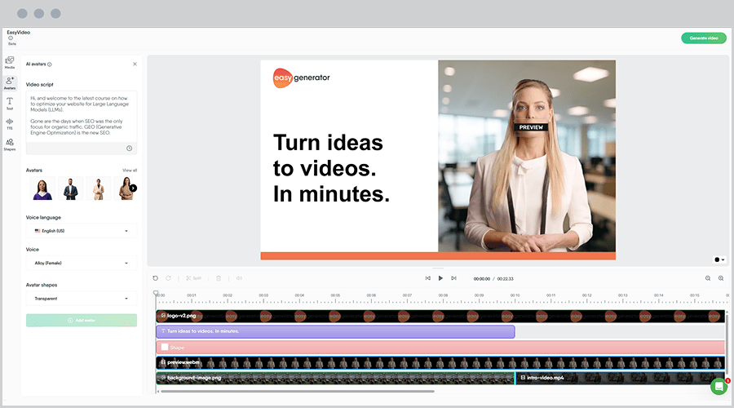
Task: Click the undo arrow above the timeline
Action: tap(156, 278)
